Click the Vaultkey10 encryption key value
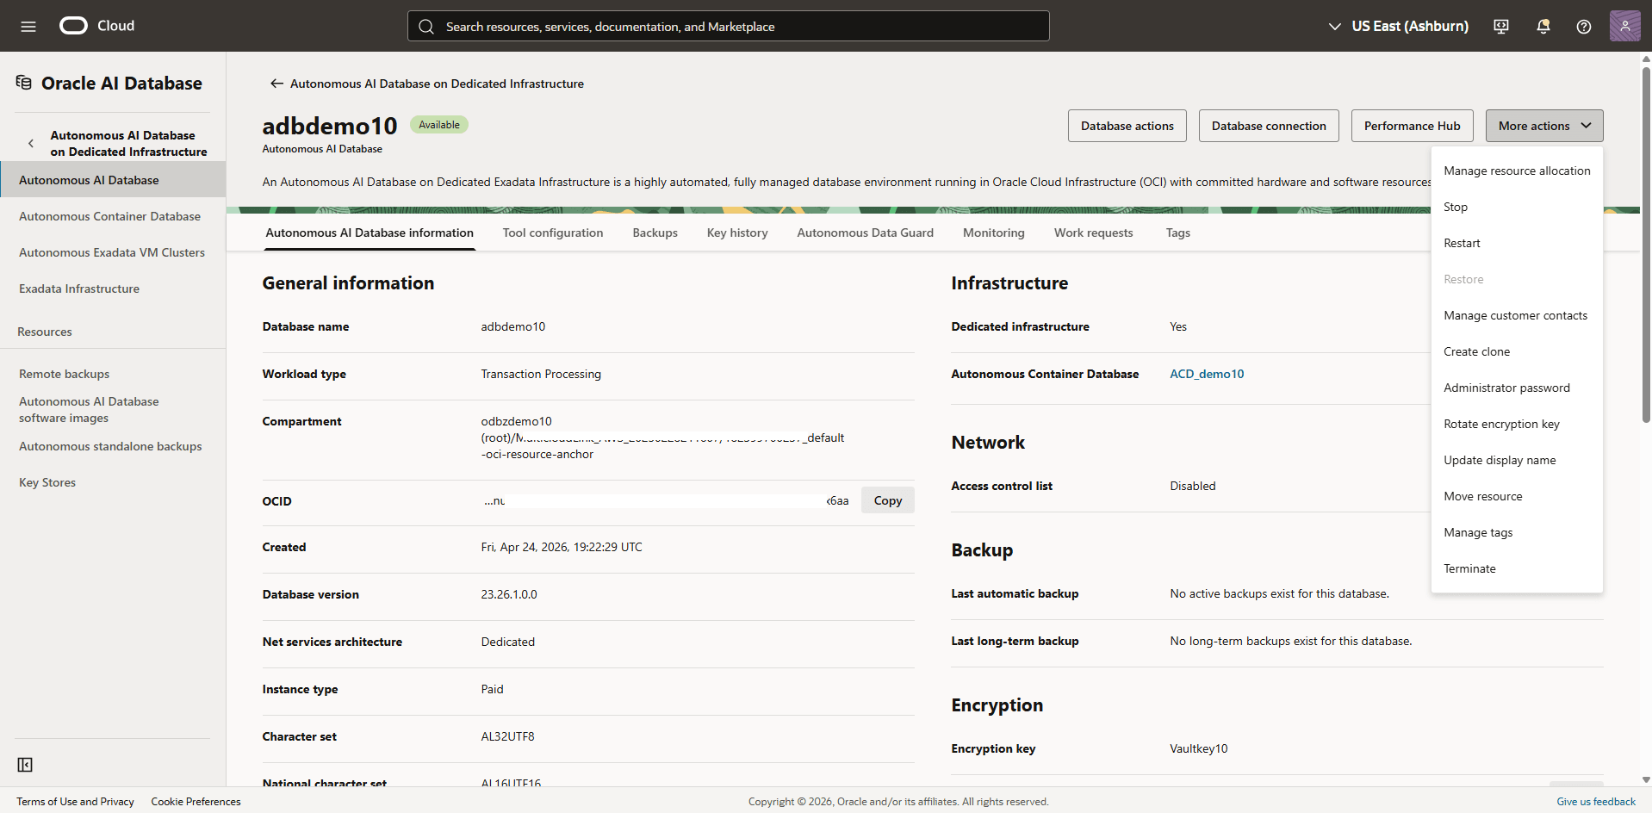Viewport: 1652px width, 813px height. (1199, 748)
